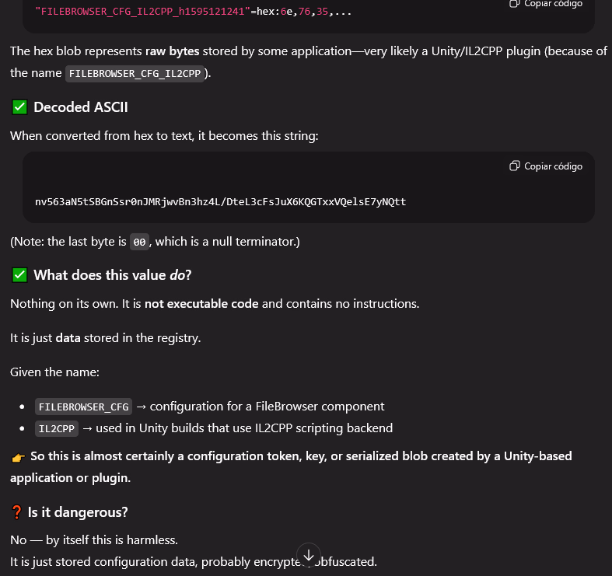
Task: Click the '00' inline code chip
Action: point(139,243)
